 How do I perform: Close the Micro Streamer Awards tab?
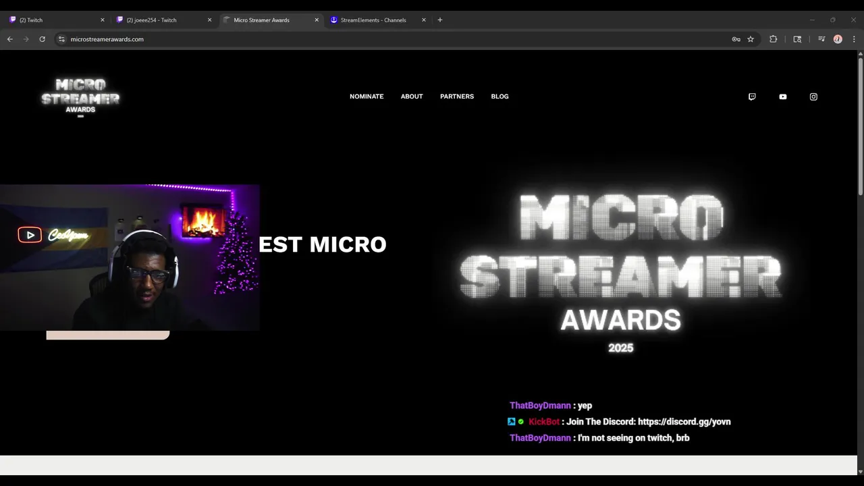(x=317, y=20)
